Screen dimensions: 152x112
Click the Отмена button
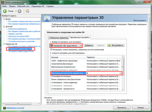[141, 108]
